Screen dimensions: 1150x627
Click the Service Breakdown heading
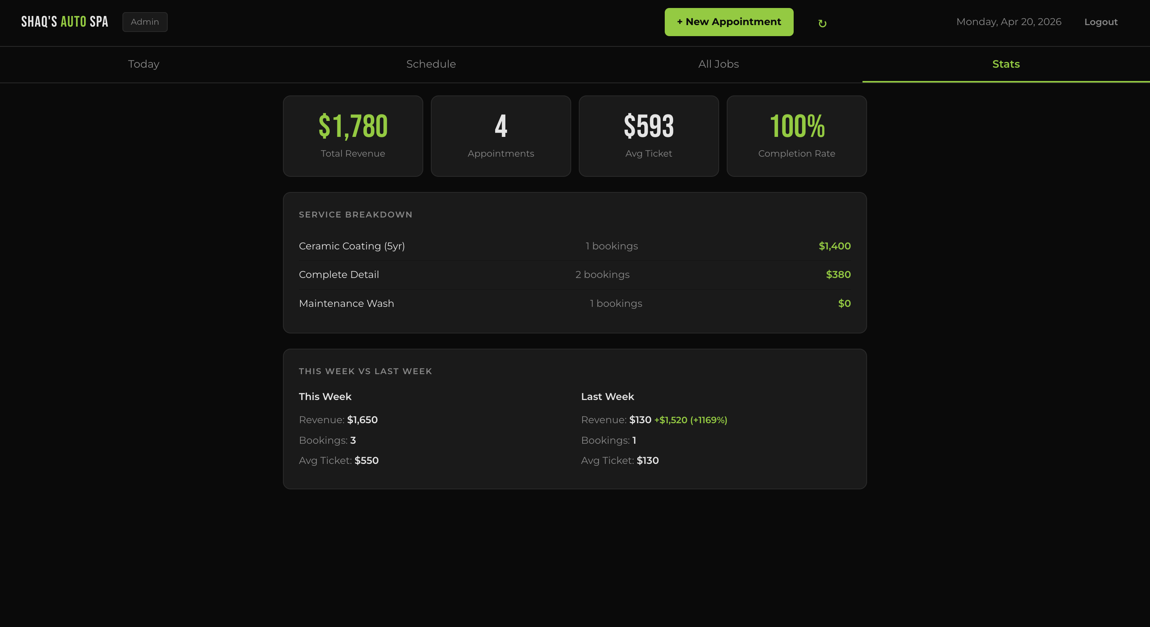tap(355, 215)
